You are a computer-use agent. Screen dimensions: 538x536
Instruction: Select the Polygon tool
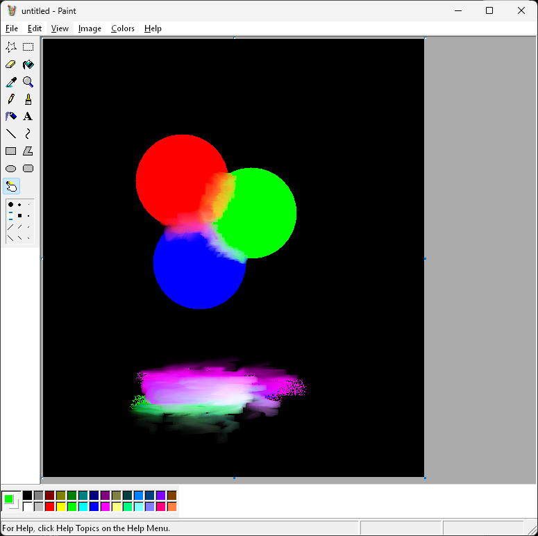click(28, 151)
